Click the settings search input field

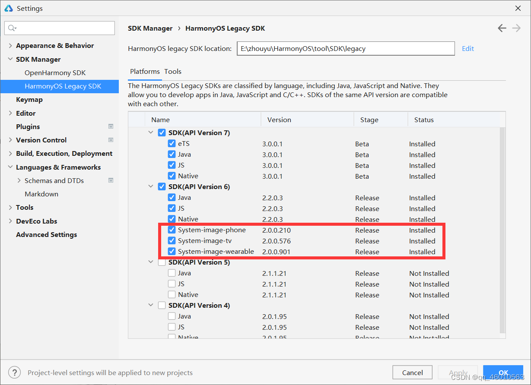tap(60, 28)
